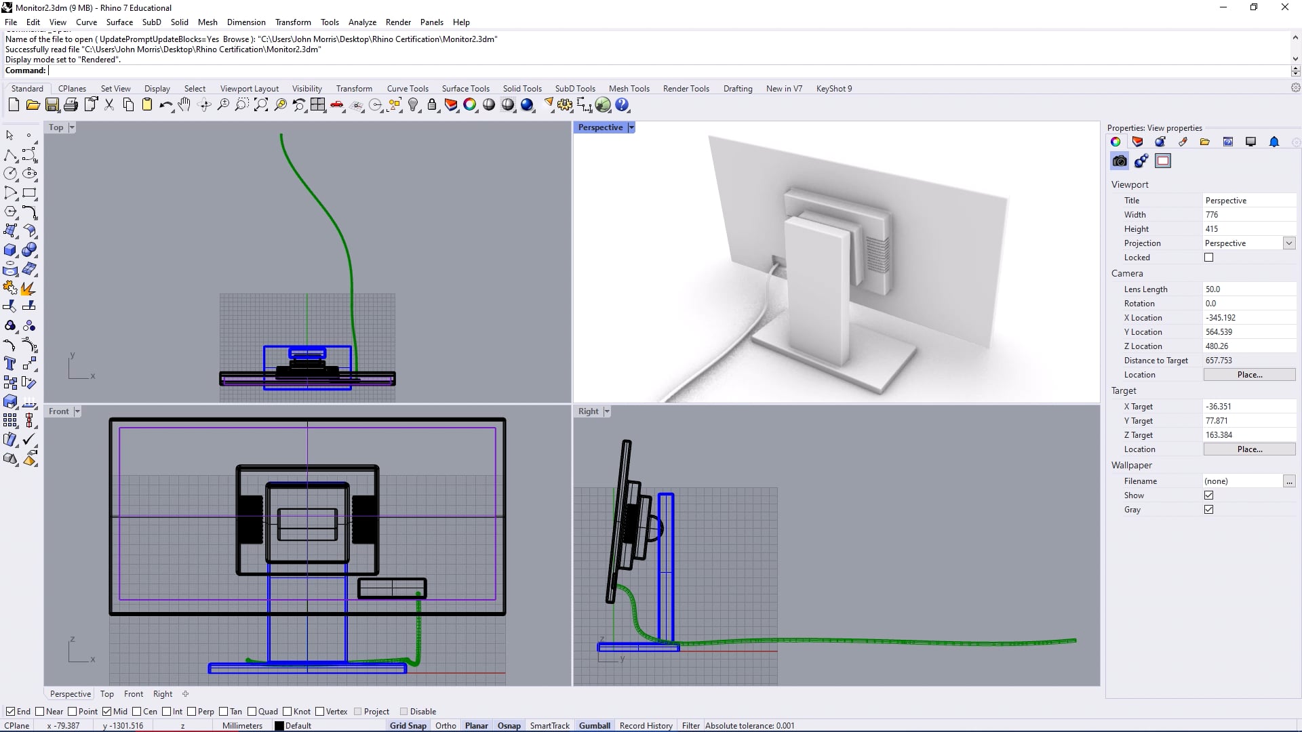Check the viewport Locked checkbox

(x=1208, y=258)
